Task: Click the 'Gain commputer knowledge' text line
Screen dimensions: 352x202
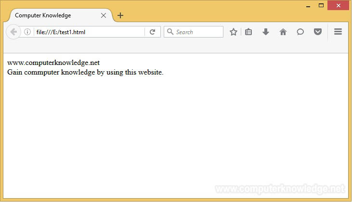Action: tap(85, 72)
